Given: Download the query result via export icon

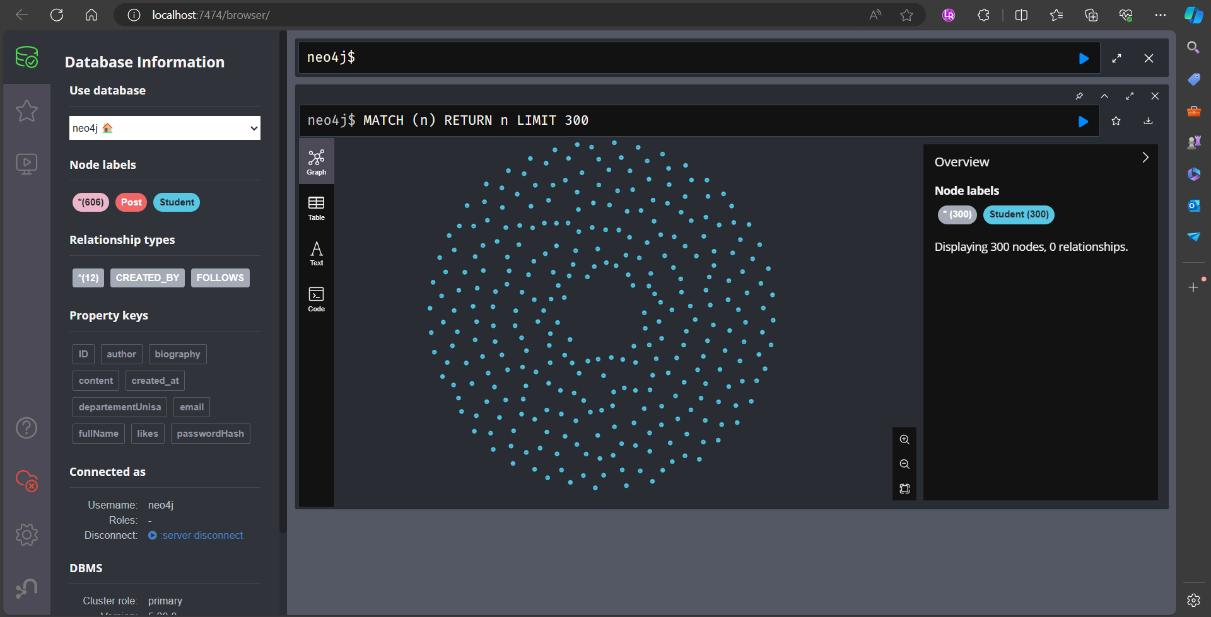Looking at the screenshot, I should point(1148,121).
